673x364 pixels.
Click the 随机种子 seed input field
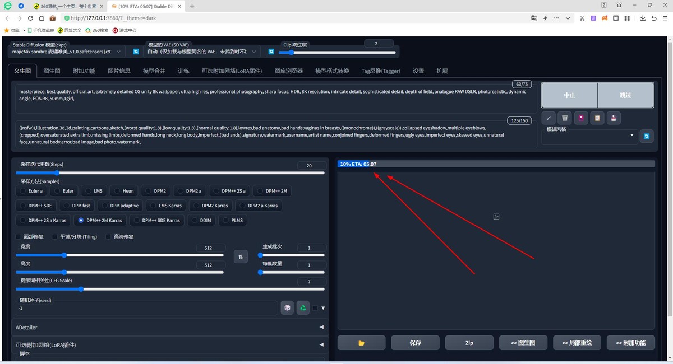pyautogui.click(x=146, y=308)
